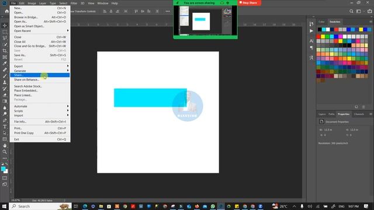Image resolution: width=374 pixels, height=210 pixels.
Task: Choose Save As... from the File menu
Action: coord(40,55)
